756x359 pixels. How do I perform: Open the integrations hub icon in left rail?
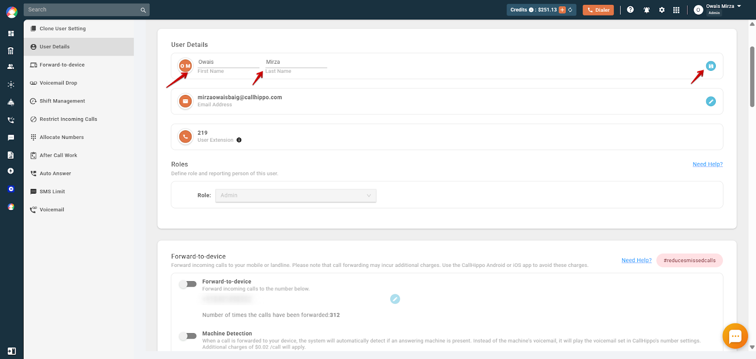click(x=11, y=85)
